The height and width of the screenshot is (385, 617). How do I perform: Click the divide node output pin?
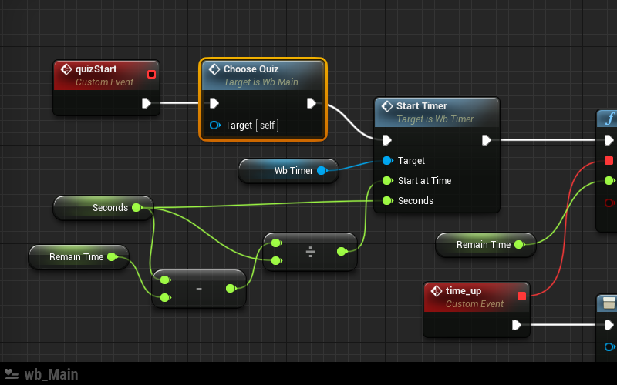[x=342, y=252]
